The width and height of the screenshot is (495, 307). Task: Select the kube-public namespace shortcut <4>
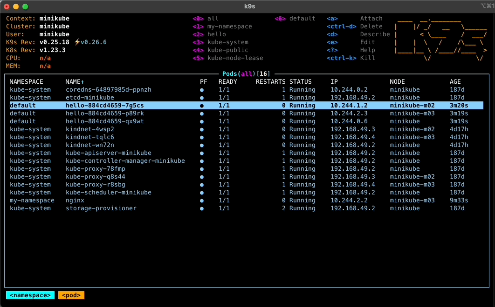coord(220,50)
